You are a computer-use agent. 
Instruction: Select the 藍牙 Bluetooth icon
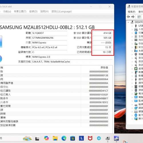pos(136,115)
